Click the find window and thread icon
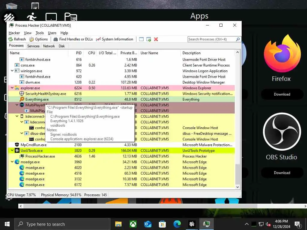Image resolution: width=307 pixels, height=230 pixels. [149, 39]
